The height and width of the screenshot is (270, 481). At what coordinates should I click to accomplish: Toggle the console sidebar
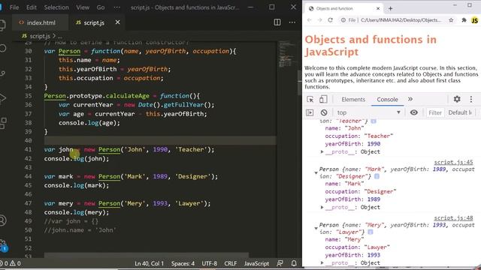pyautogui.click(x=310, y=112)
